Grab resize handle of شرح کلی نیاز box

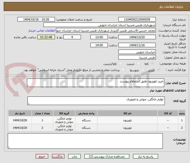click(x=28, y=86)
